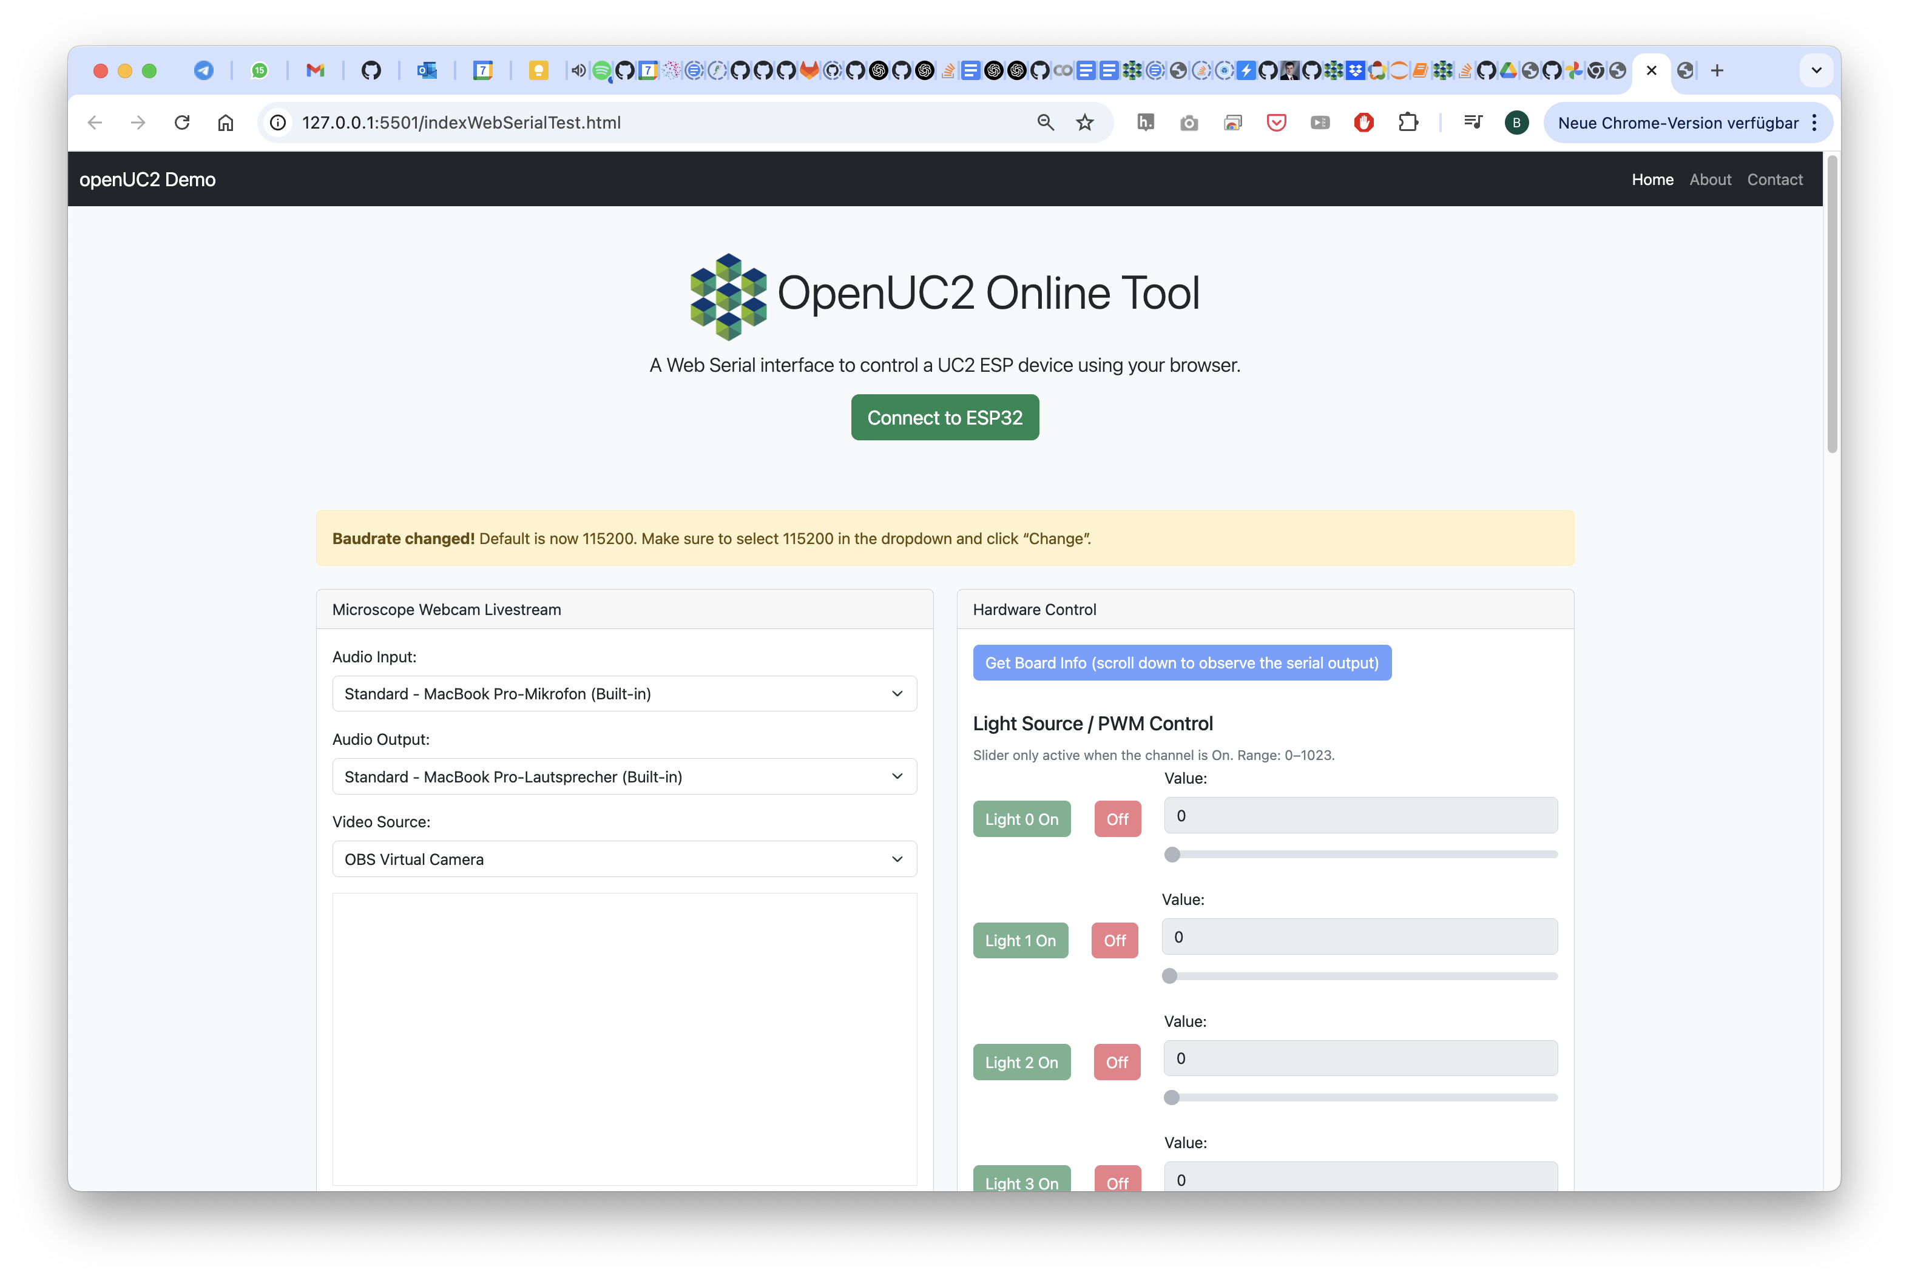This screenshot has width=1909, height=1281.
Task: Open the pinned Gmail tab
Action: (314, 70)
